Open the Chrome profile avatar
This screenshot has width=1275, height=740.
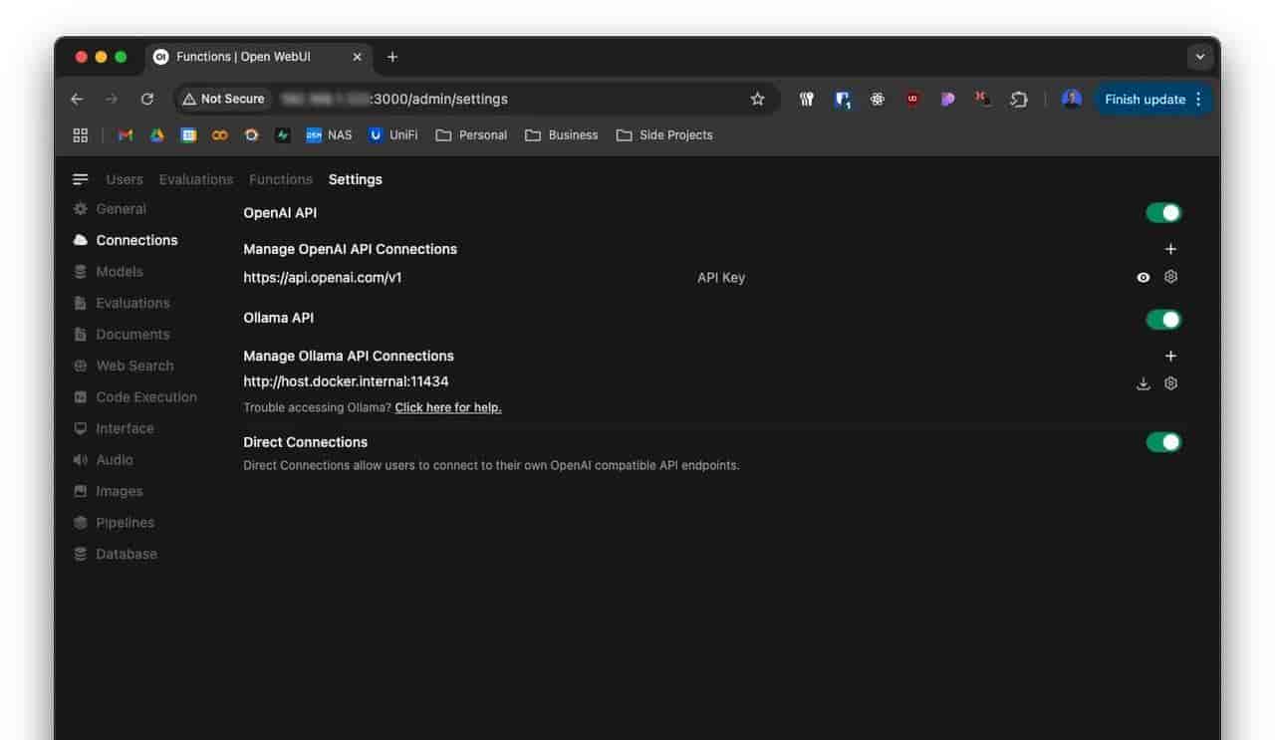(1072, 99)
